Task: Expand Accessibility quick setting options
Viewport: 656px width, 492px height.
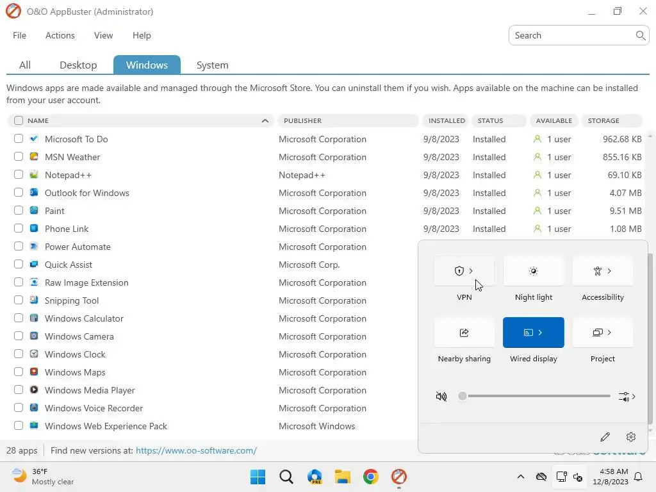Action: click(x=610, y=271)
